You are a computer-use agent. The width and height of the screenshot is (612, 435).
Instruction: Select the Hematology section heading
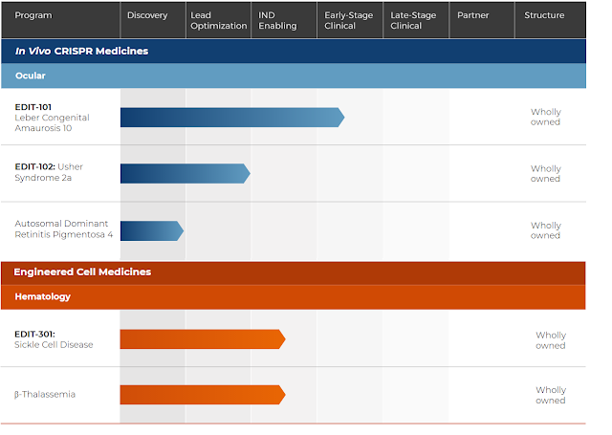click(x=42, y=296)
